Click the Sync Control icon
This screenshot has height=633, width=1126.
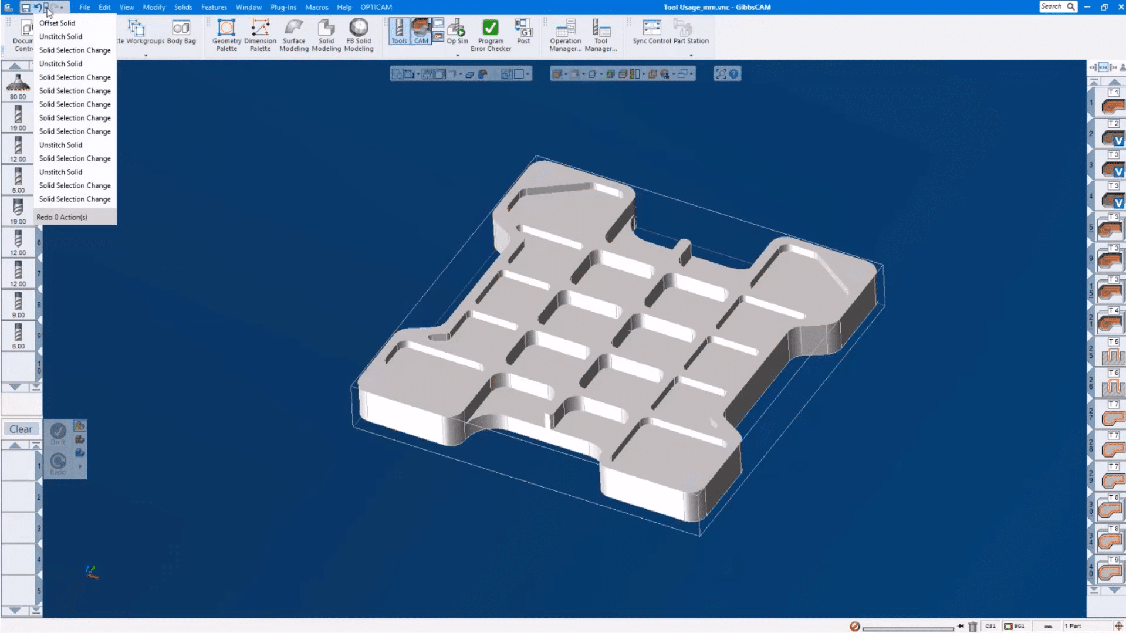651,32
